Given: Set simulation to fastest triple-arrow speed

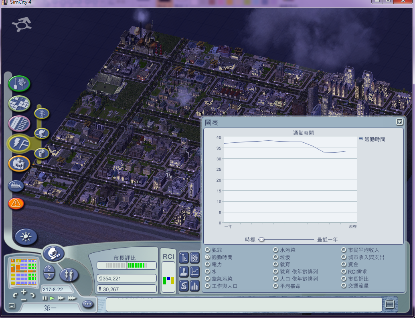Looking at the screenshot, I should click(x=72, y=298).
